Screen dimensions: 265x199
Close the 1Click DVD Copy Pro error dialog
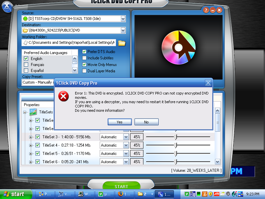click(208, 83)
